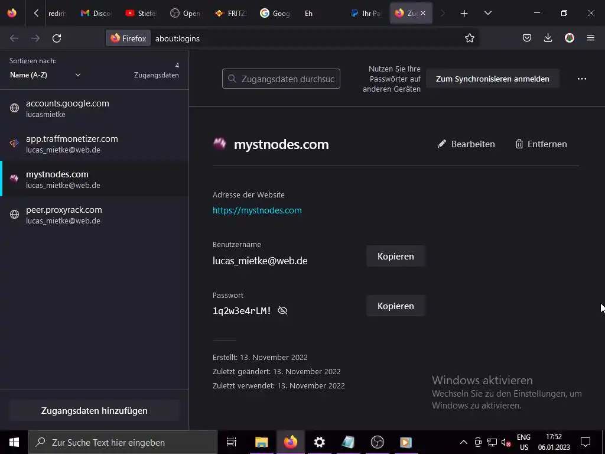605x454 pixels.
Task: Open the three-dot logins options menu
Action: [582, 79]
